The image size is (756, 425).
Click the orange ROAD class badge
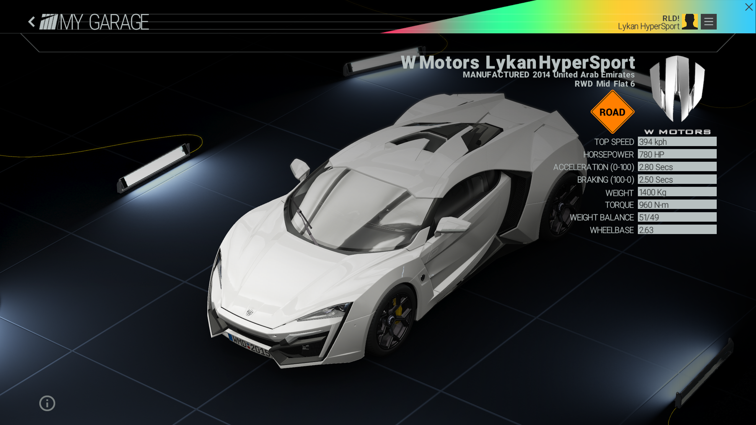(x=612, y=112)
